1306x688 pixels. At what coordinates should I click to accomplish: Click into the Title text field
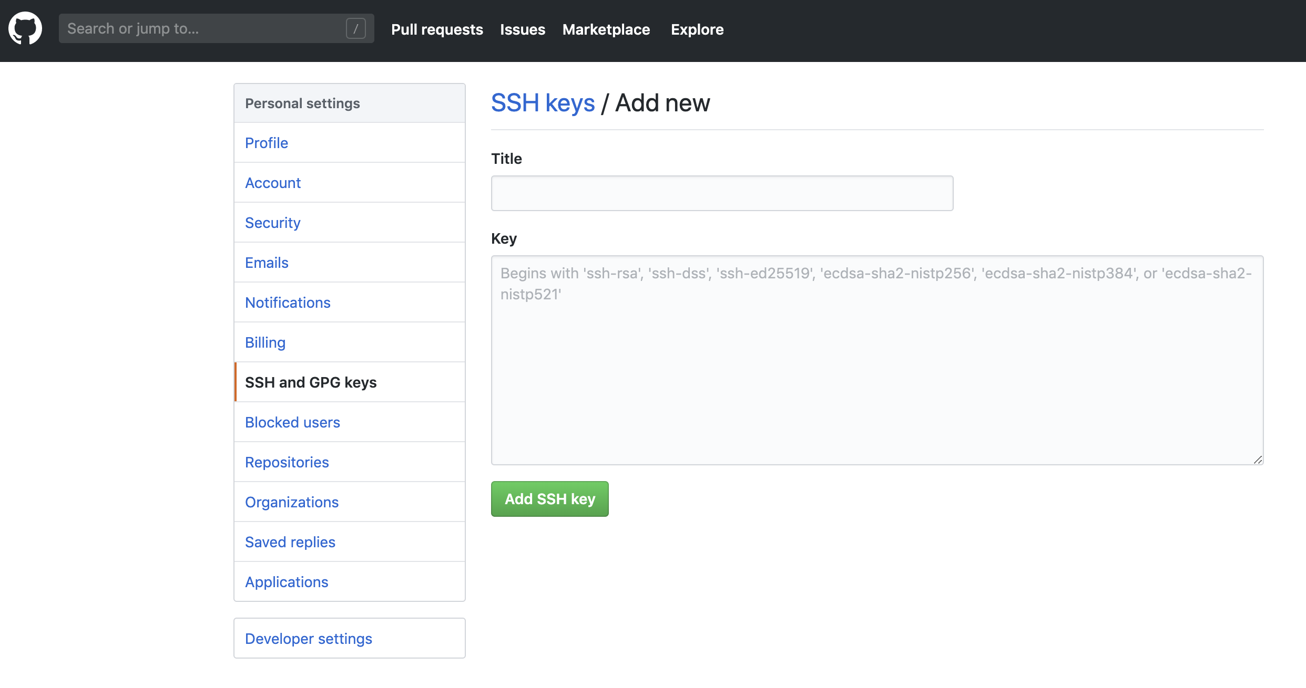[721, 193]
